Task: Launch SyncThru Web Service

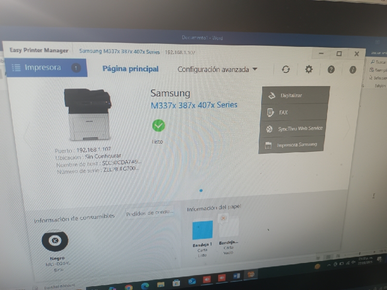Action: tap(292, 129)
